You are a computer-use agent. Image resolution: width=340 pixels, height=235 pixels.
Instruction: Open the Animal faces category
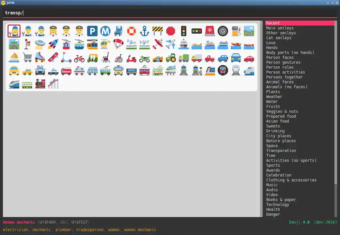[280, 82]
